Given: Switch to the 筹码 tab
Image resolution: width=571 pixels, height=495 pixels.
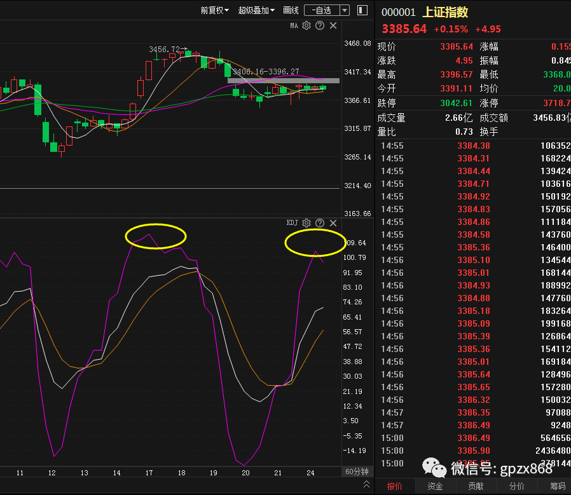Looking at the screenshot, I should point(557,486).
